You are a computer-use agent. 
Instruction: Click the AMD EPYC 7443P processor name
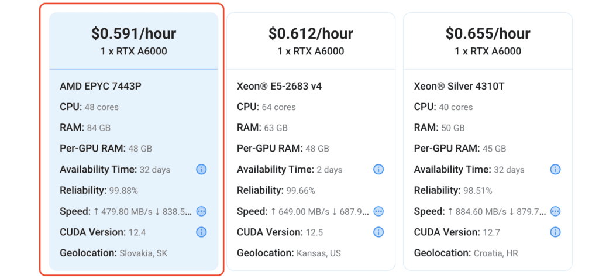101,87
